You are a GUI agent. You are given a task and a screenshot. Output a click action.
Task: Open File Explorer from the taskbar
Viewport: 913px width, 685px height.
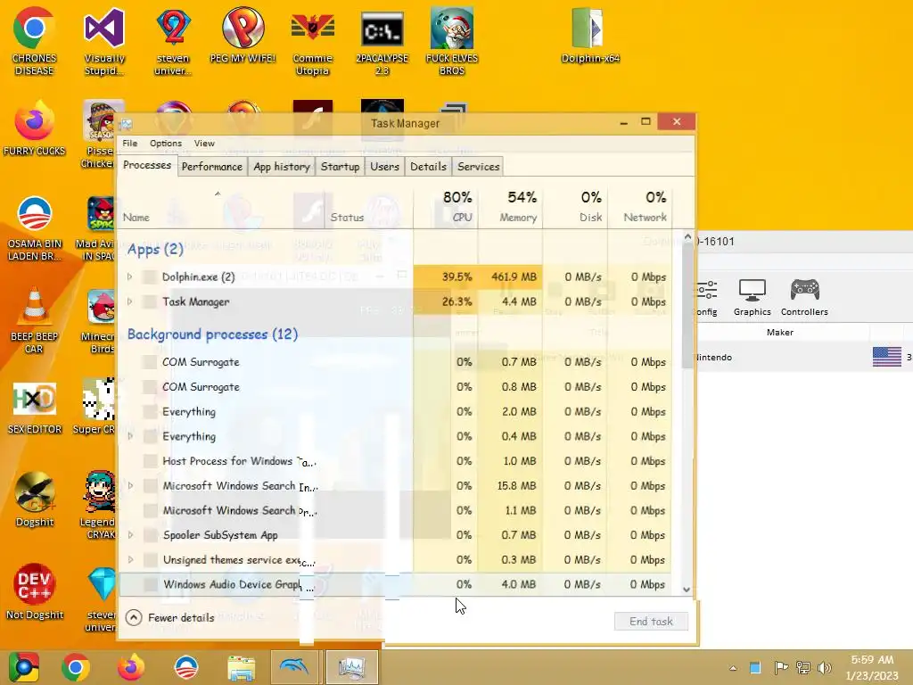241,667
